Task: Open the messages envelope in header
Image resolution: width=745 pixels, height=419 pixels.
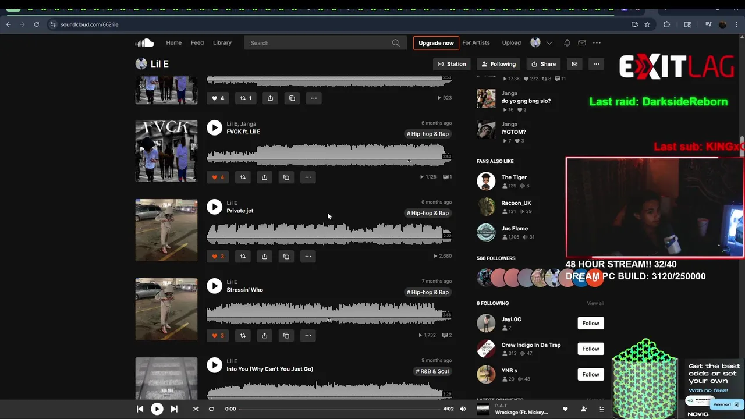Action: [x=582, y=42]
